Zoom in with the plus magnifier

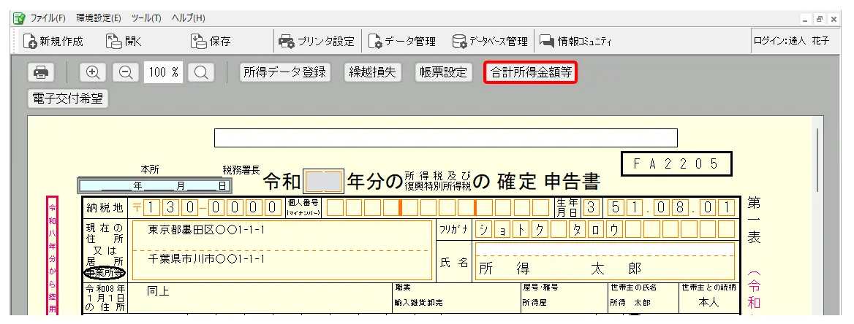click(93, 72)
